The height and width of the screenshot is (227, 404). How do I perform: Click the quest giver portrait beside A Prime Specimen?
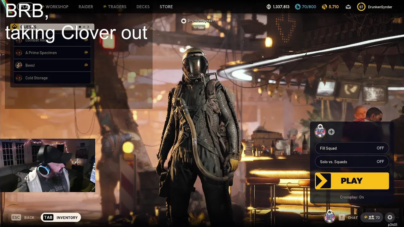19,53
